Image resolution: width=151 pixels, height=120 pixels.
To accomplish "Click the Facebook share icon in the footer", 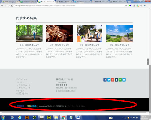I will [x=105, y=80].
